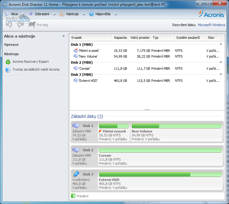
Task: Collapse the Disk 1 (MBR) group
Action: 221,44
